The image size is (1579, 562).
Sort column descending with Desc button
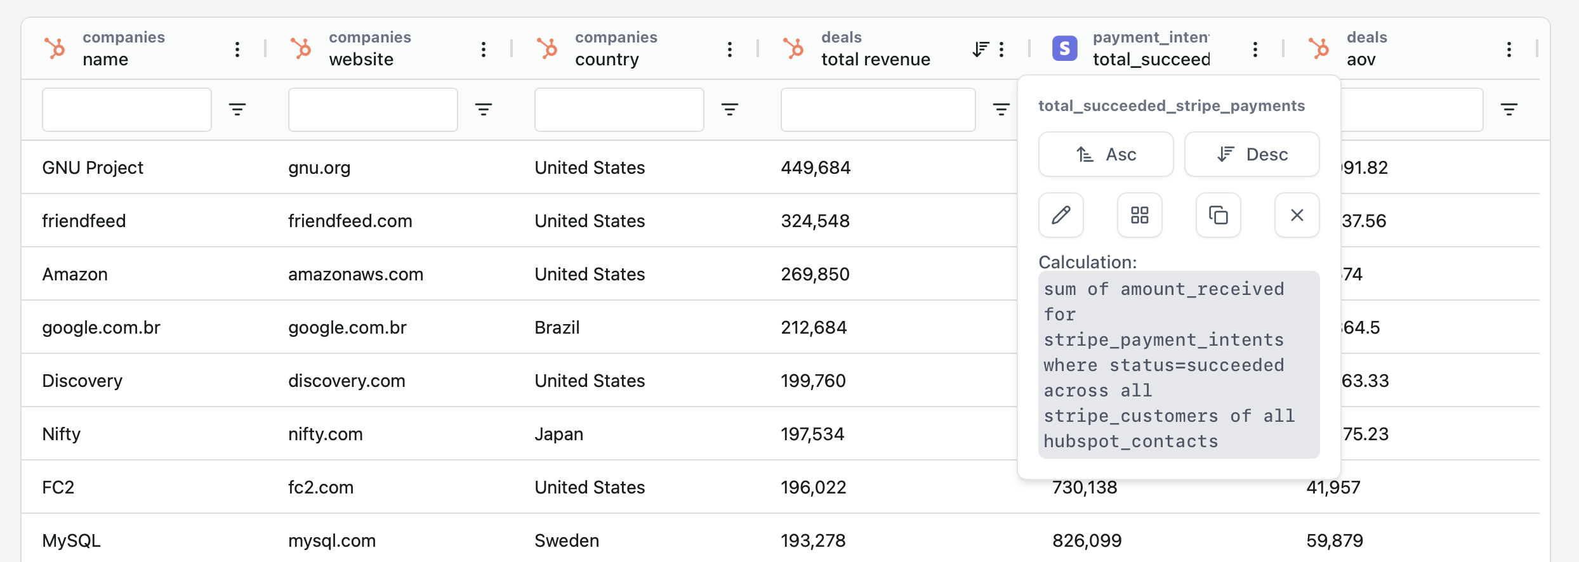(x=1252, y=154)
